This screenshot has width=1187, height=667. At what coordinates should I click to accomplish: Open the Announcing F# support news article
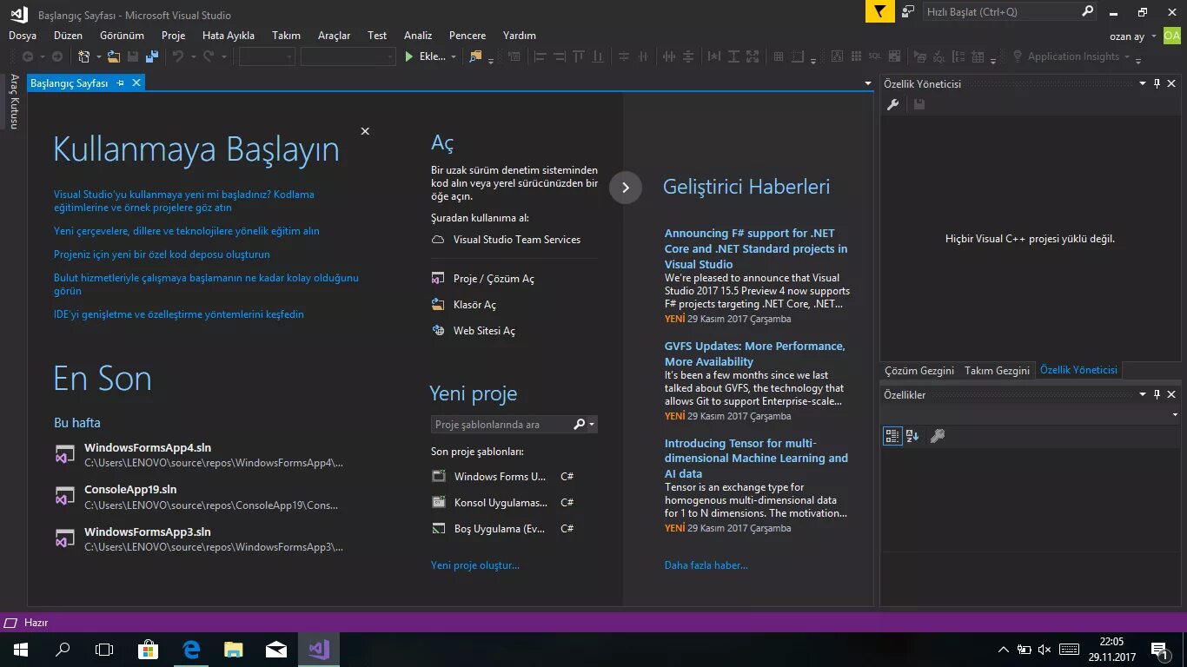pos(756,248)
